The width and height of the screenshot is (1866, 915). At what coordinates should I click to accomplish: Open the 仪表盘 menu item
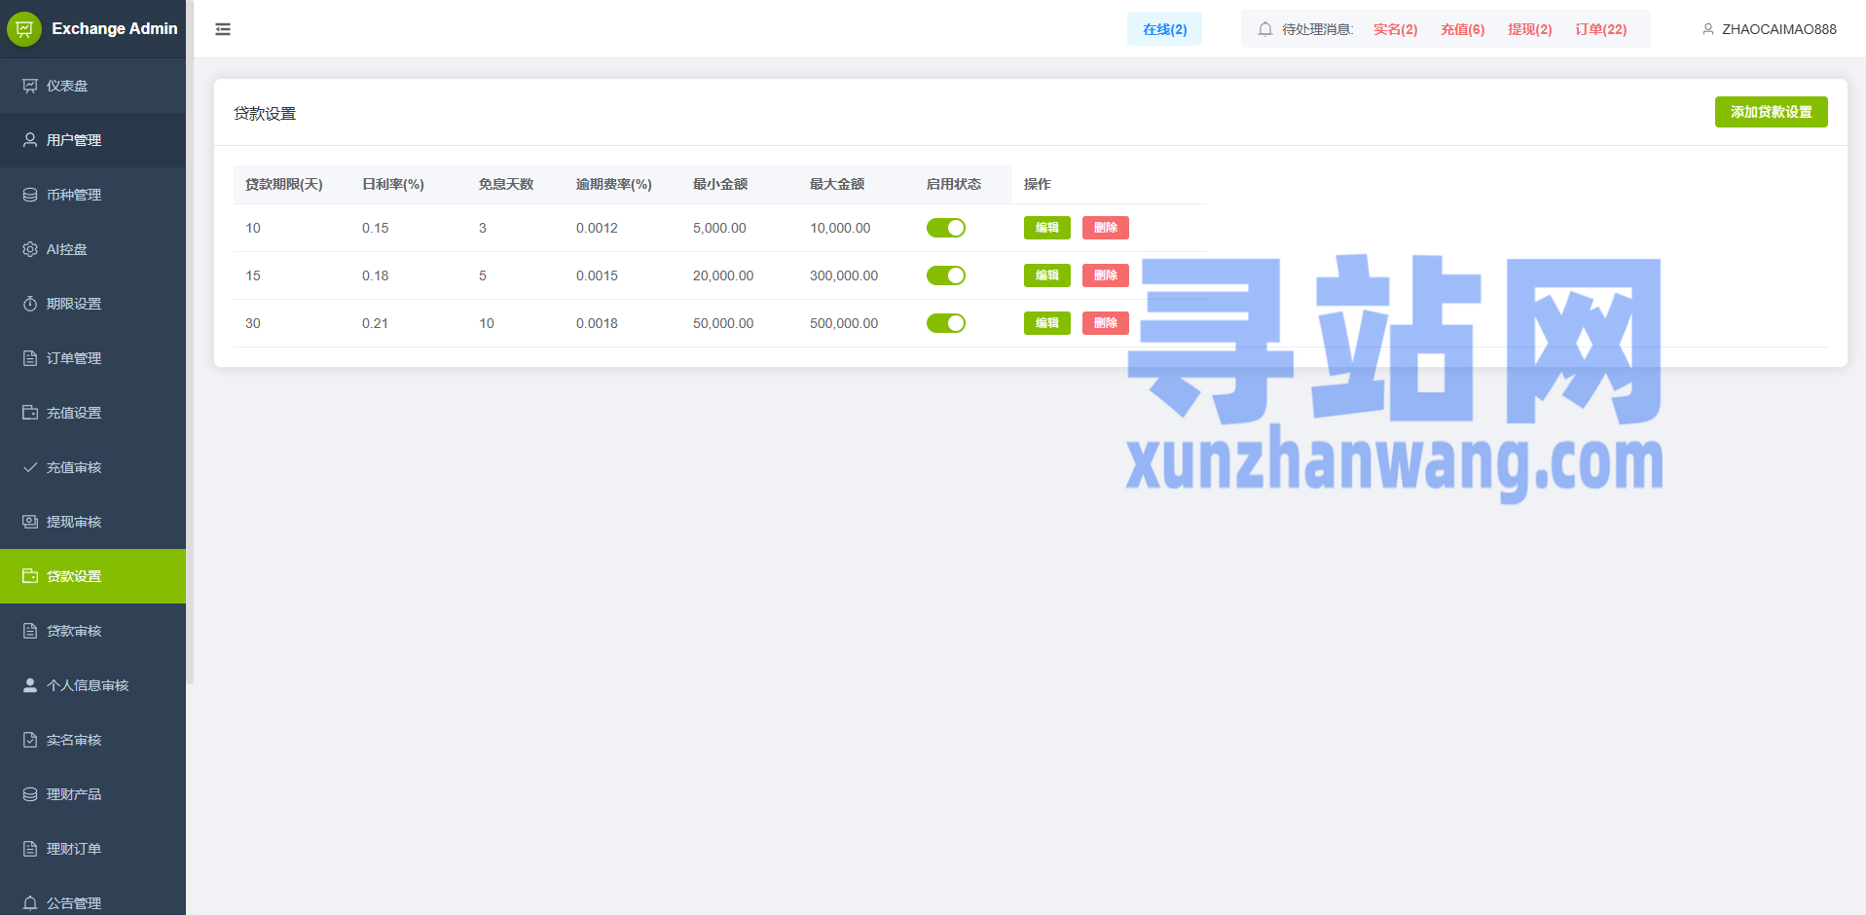[92, 86]
